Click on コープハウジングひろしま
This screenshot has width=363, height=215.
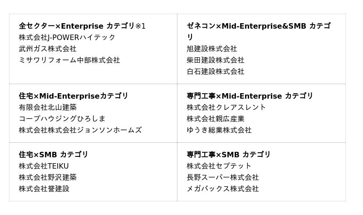(62, 119)
